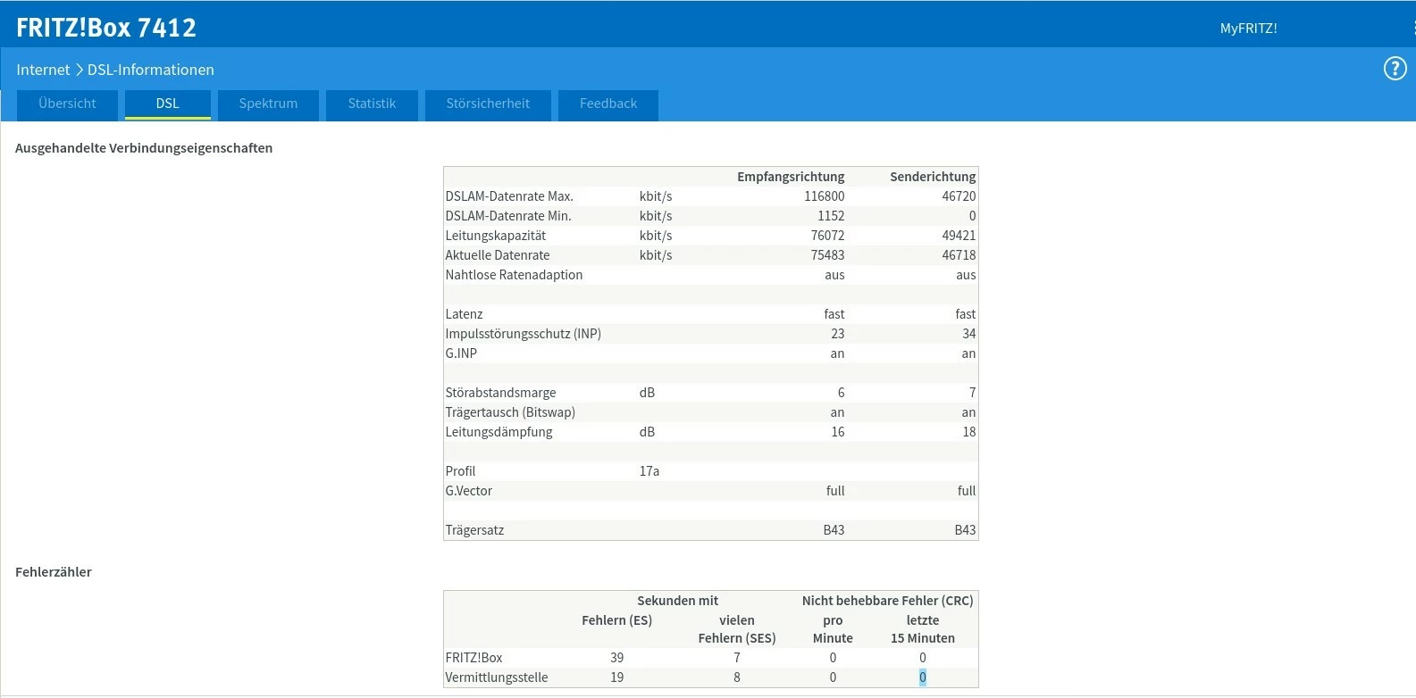This screenshot has width=1416, height=698.
Task: Select value 76072 in the table
Action: pos(827,236)
